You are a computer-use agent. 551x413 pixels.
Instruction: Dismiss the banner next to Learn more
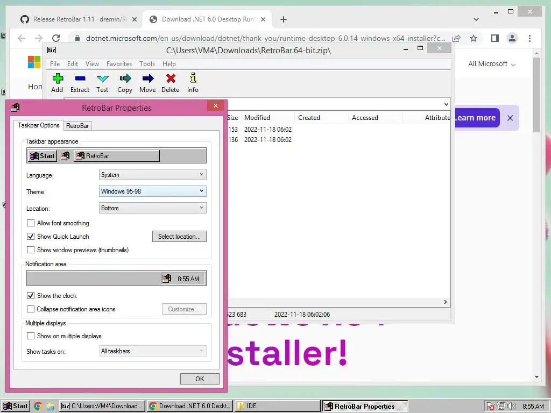click(x=510, y=118)
